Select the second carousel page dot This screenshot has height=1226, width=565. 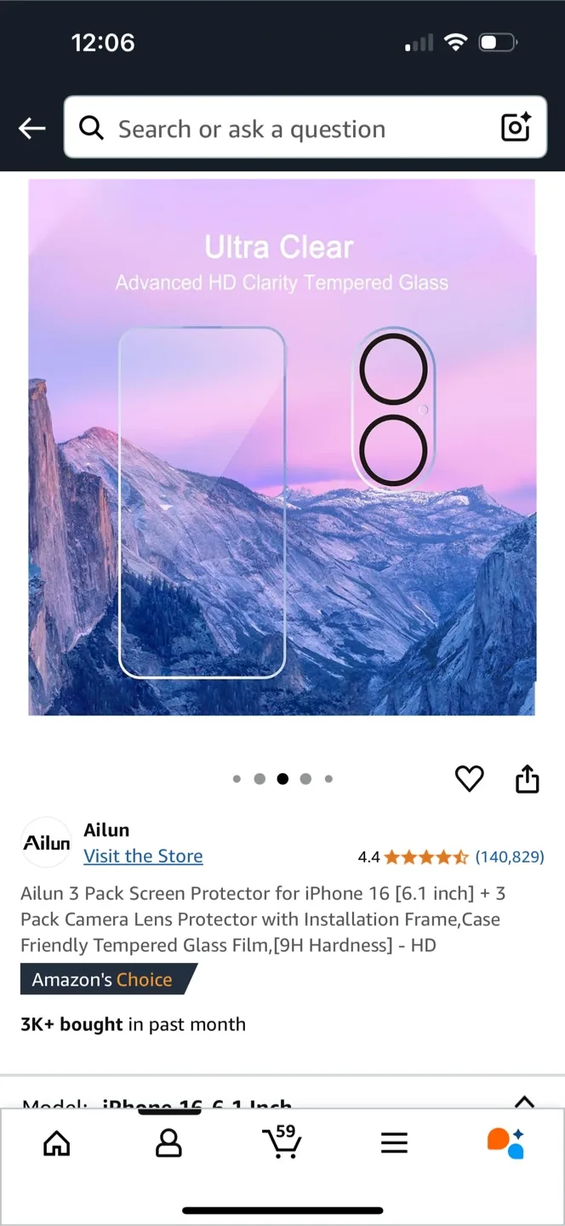pyautogui.click(x=260, y=778)
